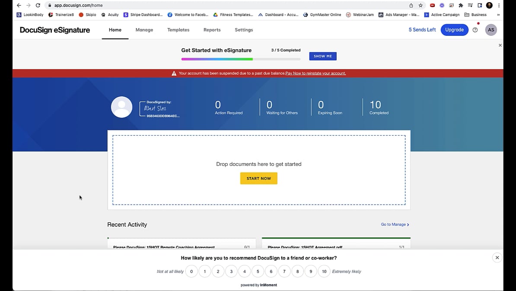Open the 1SHOT Agreement.pdf envelope
516x291 pixels.
click(336, 244)
